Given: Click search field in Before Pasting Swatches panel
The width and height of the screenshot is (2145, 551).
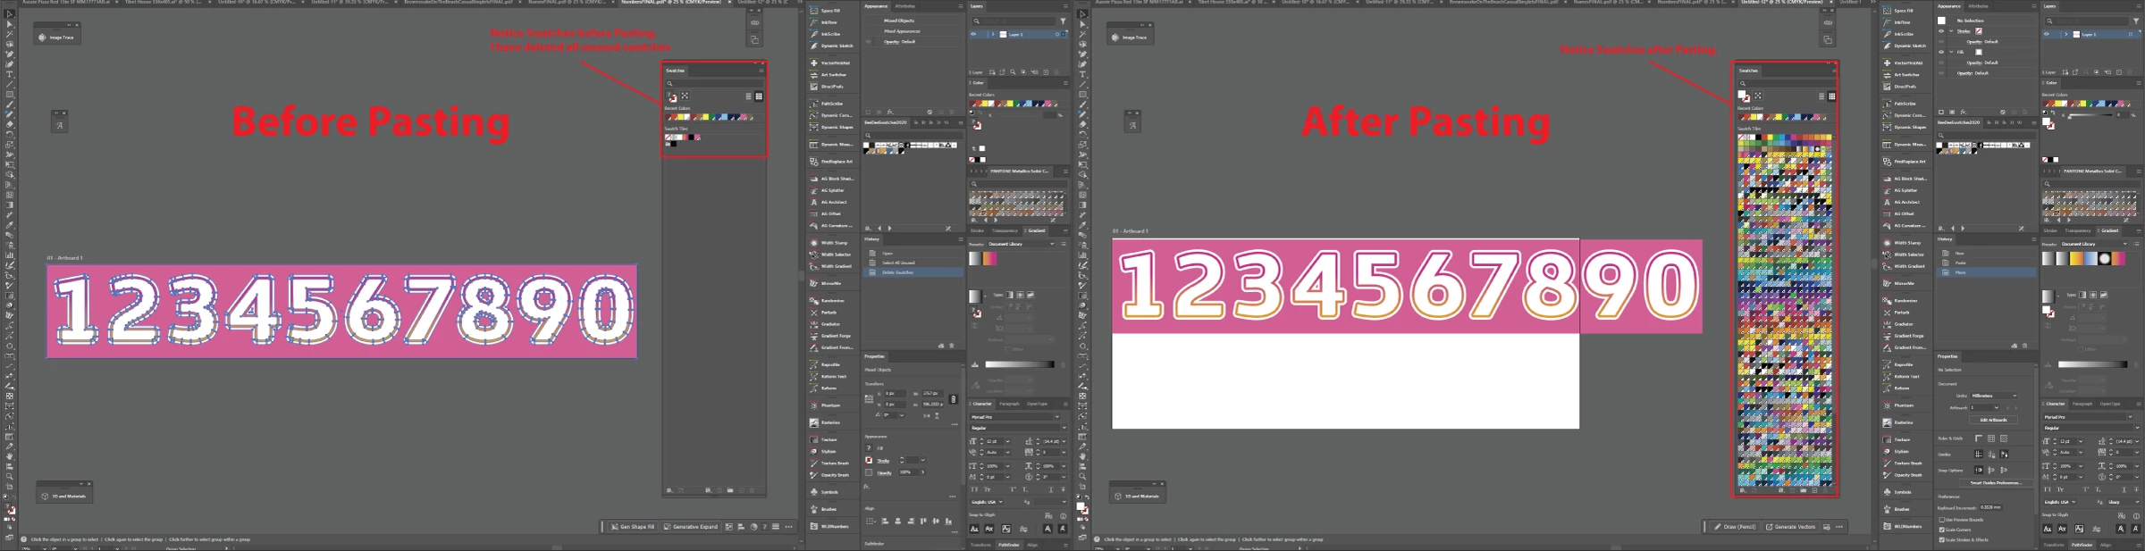Looking at the screenshot, I should click(713, 83).
